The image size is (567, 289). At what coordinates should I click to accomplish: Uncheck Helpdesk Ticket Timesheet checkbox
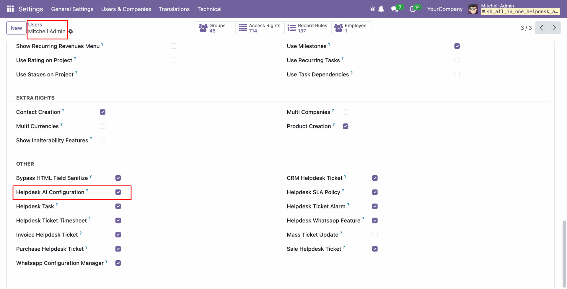coord(118,221)
